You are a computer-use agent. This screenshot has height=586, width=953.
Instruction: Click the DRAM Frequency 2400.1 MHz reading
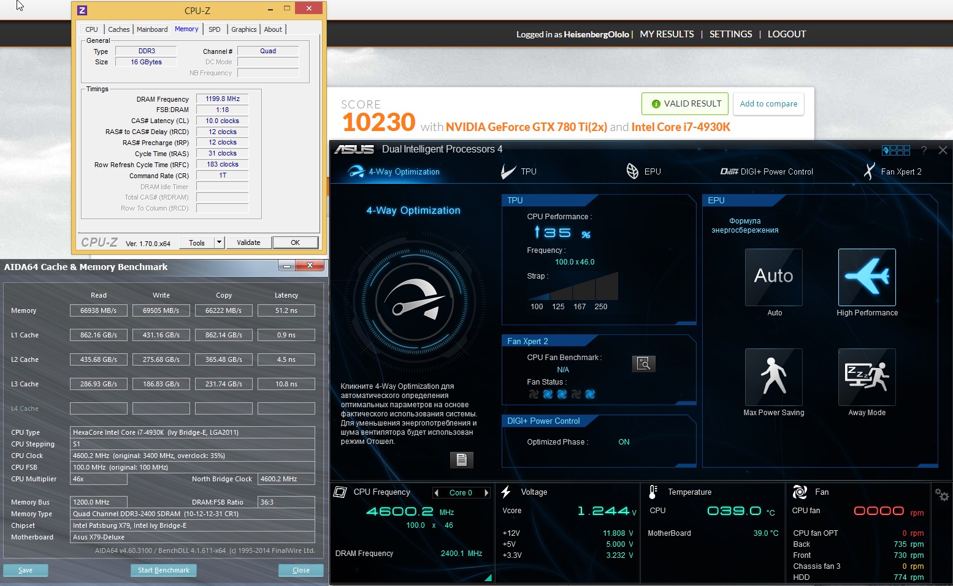(461, 554)
